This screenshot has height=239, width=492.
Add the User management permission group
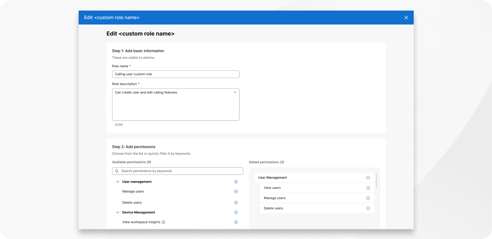click(x=236, y=182)
